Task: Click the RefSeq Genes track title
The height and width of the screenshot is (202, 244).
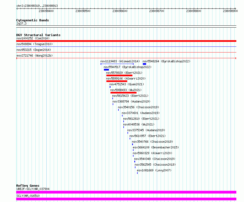Action: point(28,186)
